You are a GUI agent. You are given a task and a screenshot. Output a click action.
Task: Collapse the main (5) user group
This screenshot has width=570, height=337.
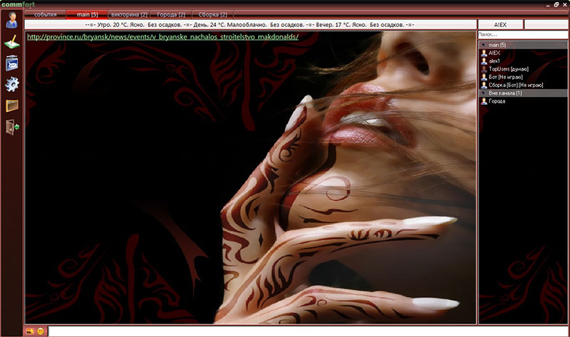pyautogui.click(x=484, y=45)
